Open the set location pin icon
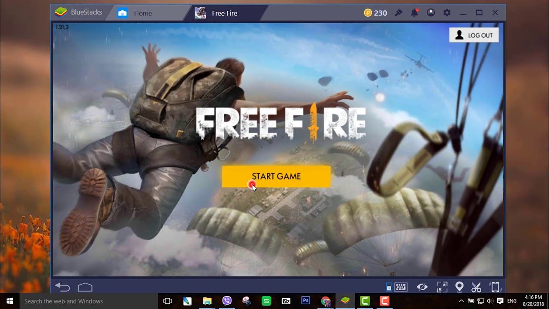 [459, 287]
